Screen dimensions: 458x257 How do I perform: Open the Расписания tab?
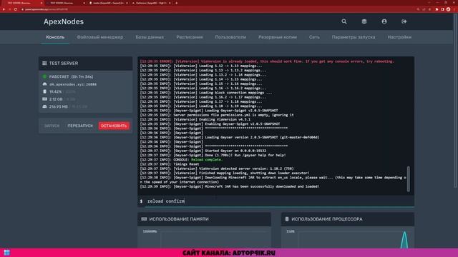190,37
